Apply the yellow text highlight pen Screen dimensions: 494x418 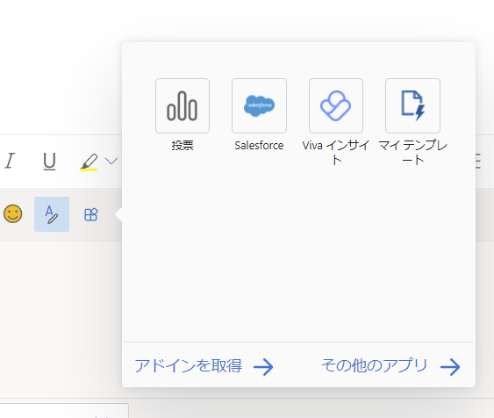point(89,162)
